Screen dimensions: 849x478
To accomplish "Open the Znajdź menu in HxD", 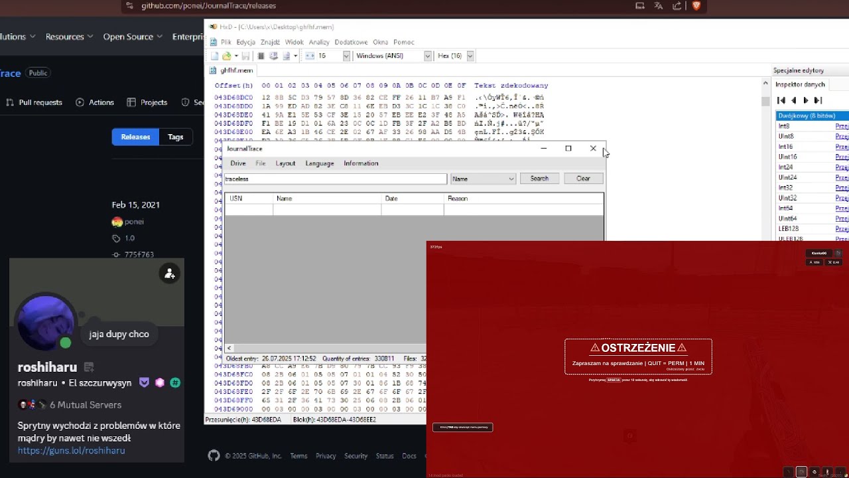I will [x=270, y=42].
